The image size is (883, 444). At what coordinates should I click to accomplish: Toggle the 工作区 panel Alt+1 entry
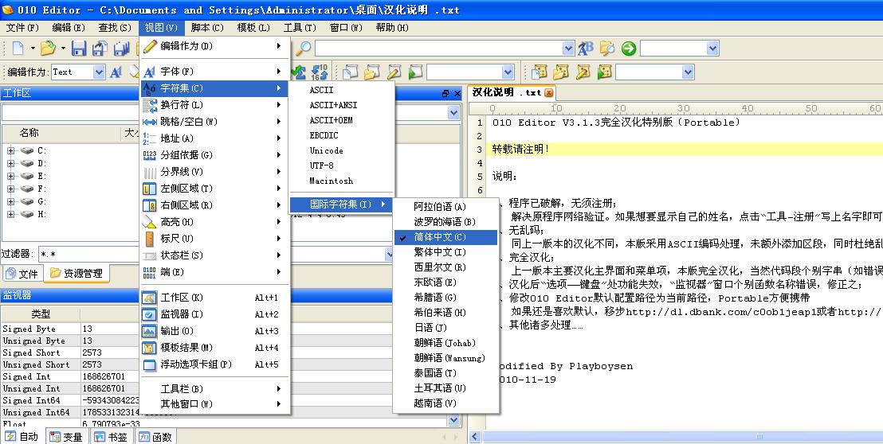point(214,298)
